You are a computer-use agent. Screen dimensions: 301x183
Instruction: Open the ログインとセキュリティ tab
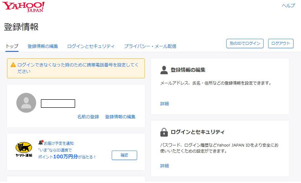click(x=91, y=46)
